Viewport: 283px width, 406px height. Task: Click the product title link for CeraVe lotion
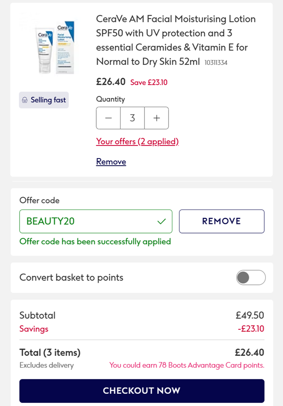coord(174,40)
